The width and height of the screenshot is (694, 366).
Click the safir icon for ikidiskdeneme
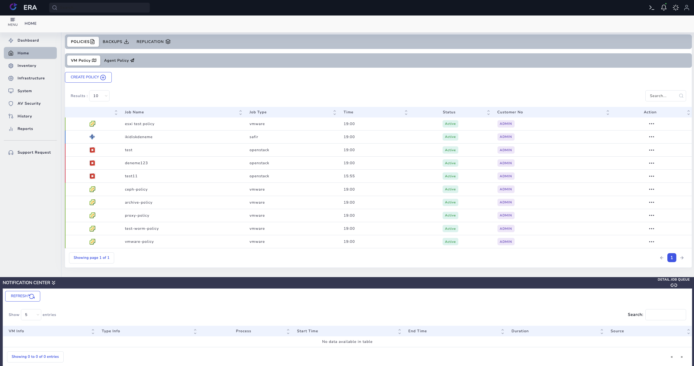(x=92, y=137)
